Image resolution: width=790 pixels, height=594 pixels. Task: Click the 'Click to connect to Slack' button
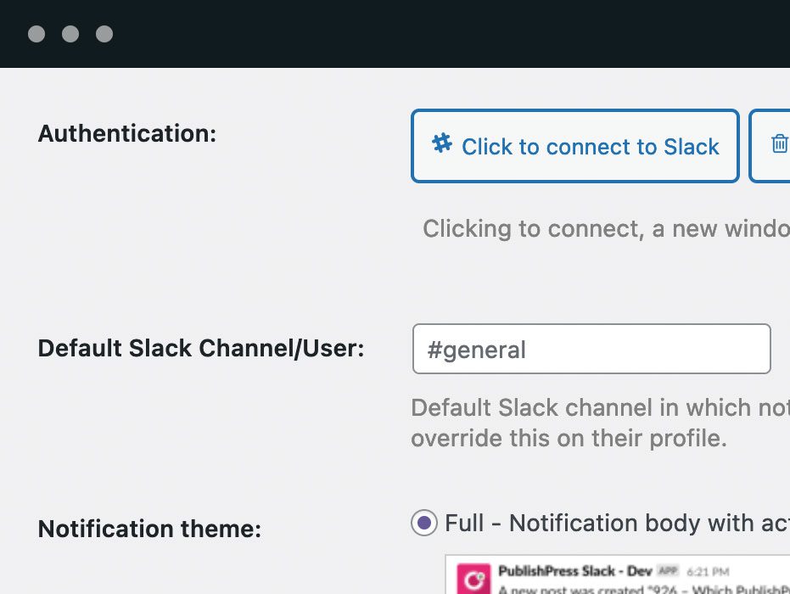coord(574,146)
